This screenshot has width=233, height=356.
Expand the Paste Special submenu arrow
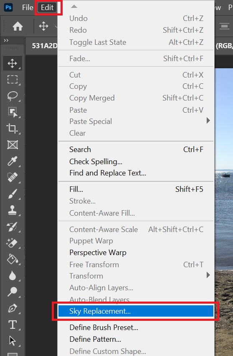208,121
